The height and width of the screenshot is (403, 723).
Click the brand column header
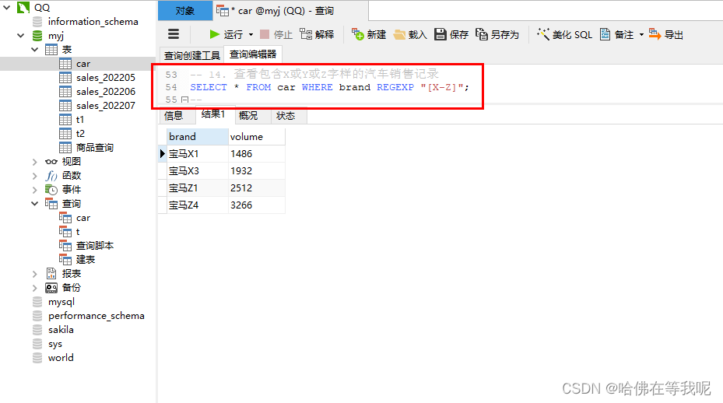click(198, 136)
